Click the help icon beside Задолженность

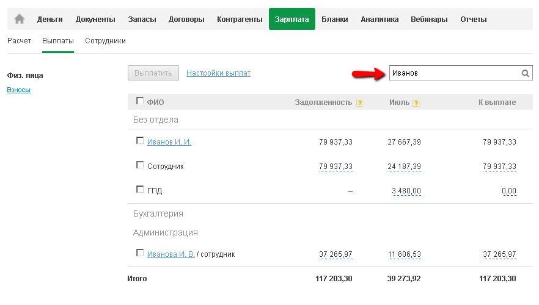(360, 102)
